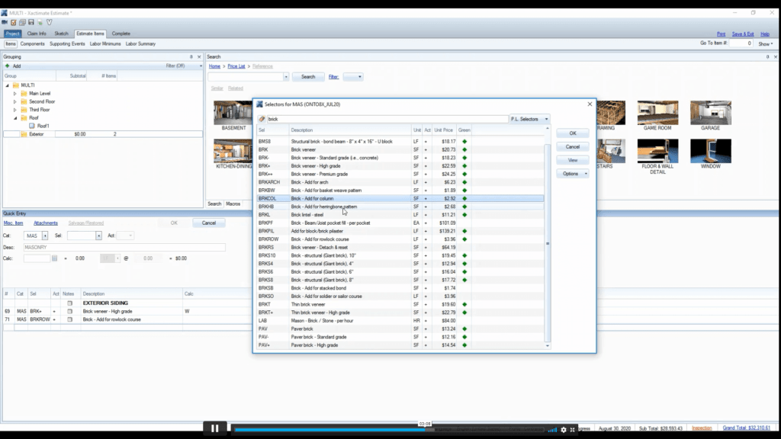Click the copy windows toolbar icon
This screenshot has height=439, width=781.
click(22, 22)
